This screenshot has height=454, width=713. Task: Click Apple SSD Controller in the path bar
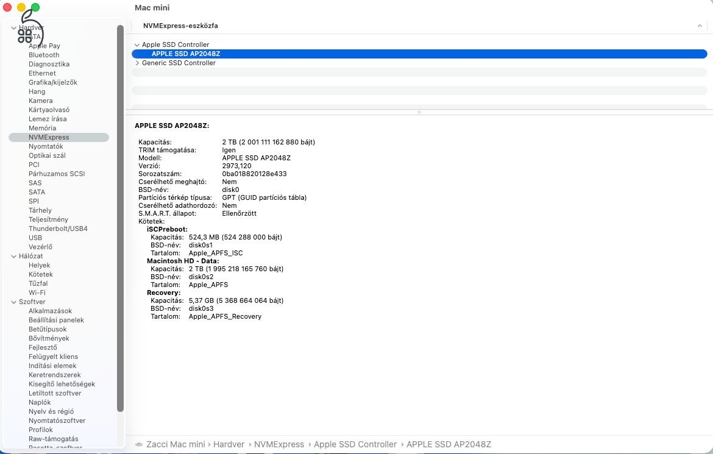tap(355, 444)
